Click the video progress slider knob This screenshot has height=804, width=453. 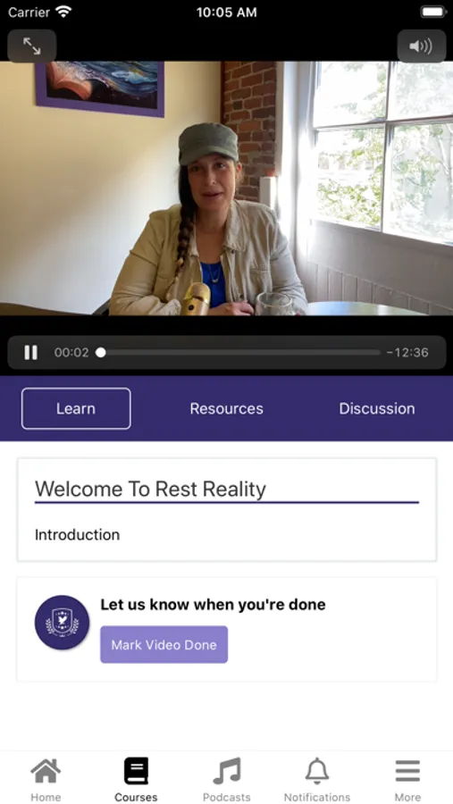[101, 352]
